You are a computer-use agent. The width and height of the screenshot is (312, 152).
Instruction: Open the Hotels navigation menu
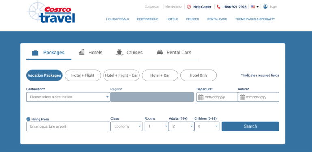pyautogui.click(x=172, y=19)
